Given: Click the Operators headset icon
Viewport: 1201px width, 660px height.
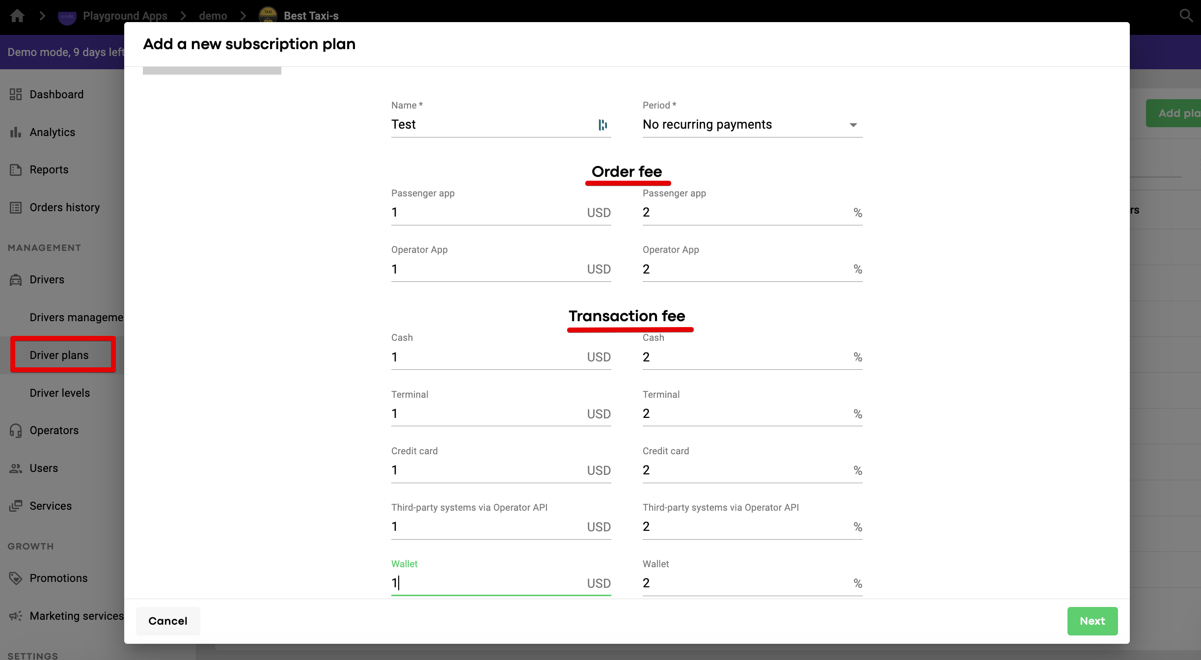Looking at the screenshot, I should [16, 430].
